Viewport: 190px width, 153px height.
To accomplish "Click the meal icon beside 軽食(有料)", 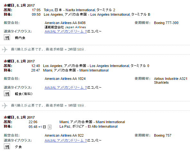I will click(x=7, y=93).
